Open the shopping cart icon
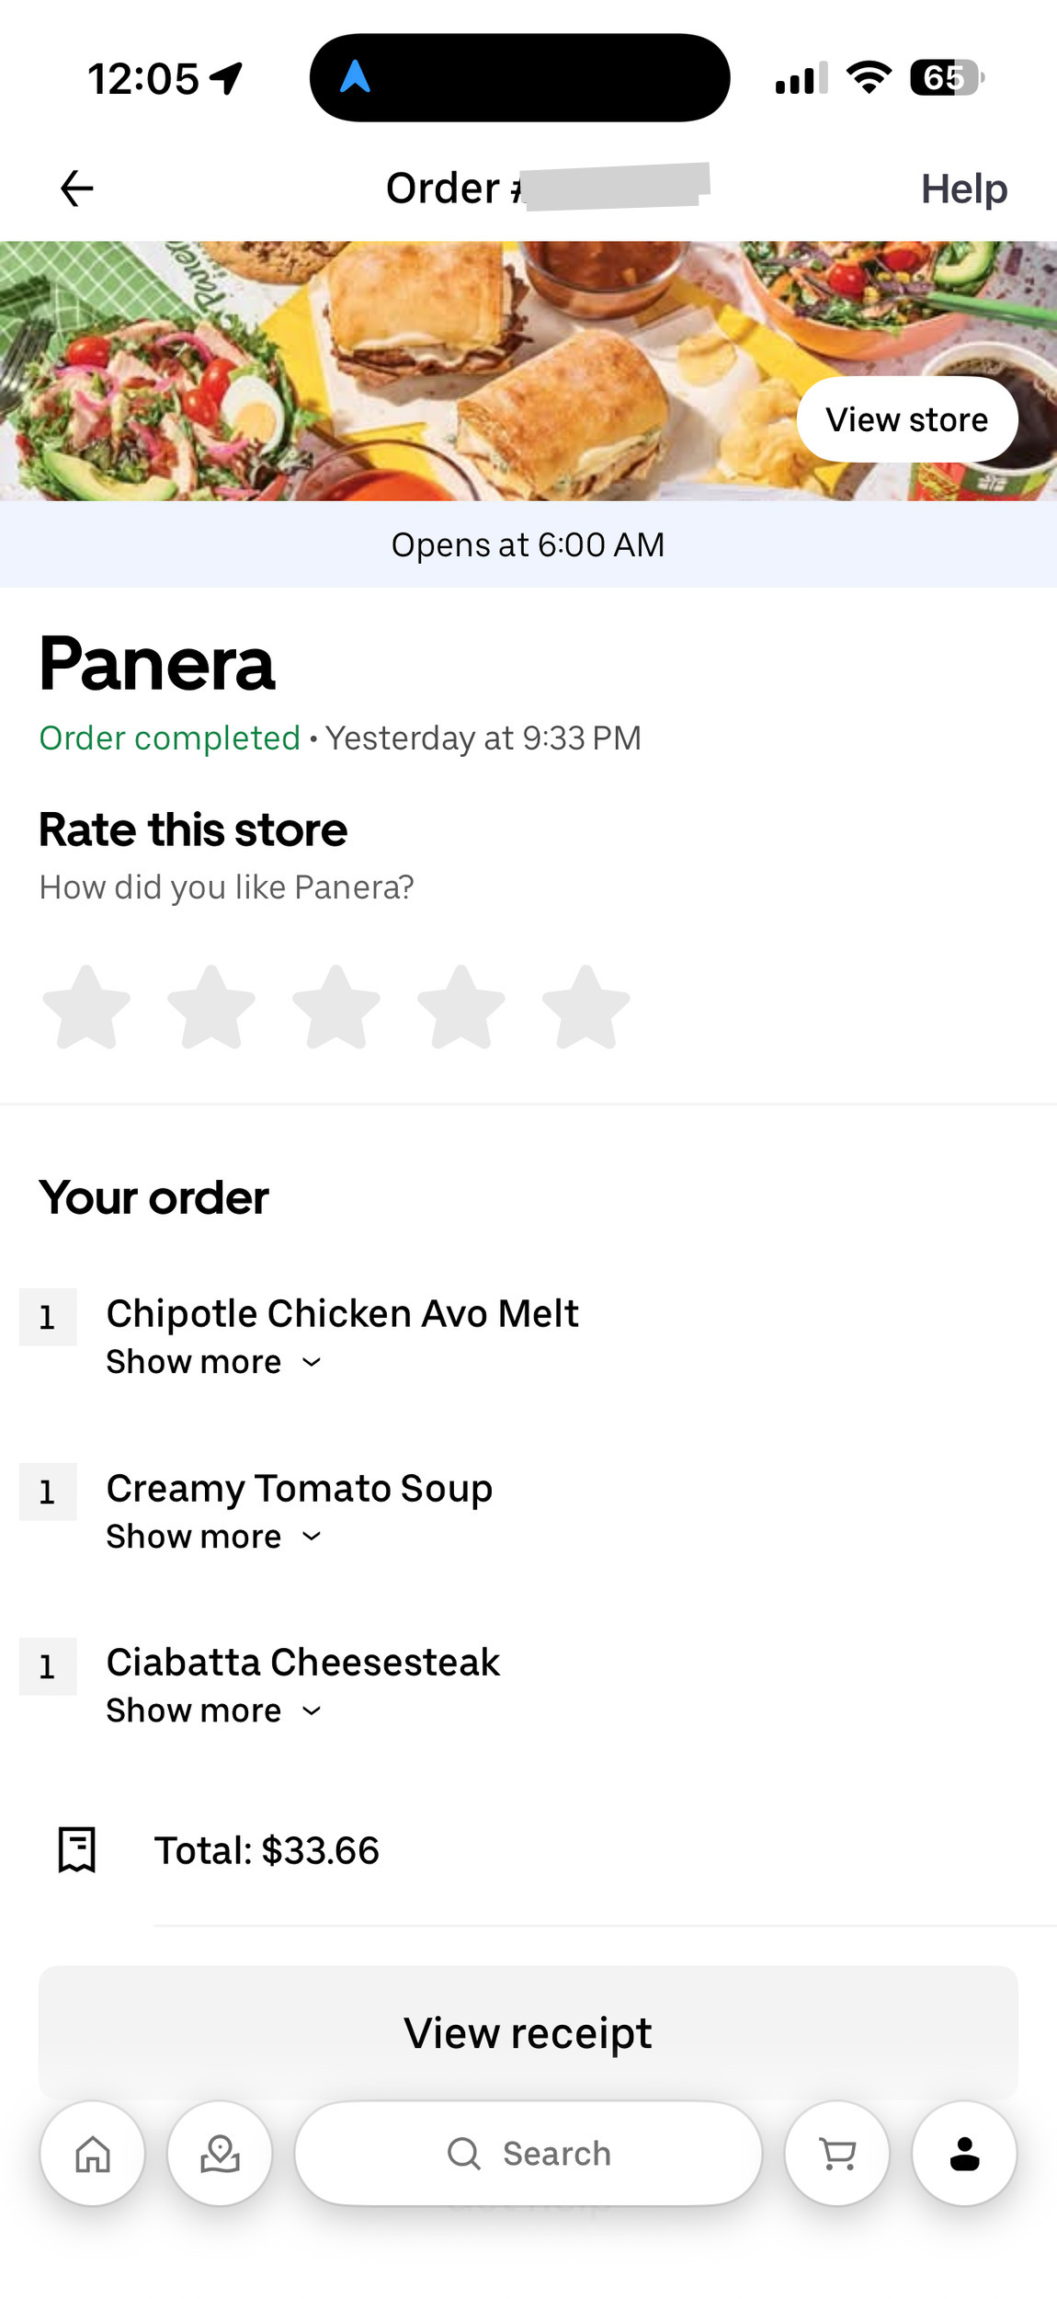 tap(836, 2153)
